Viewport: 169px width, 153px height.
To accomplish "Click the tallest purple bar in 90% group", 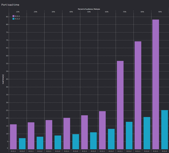I will click(x=156, y=84).
